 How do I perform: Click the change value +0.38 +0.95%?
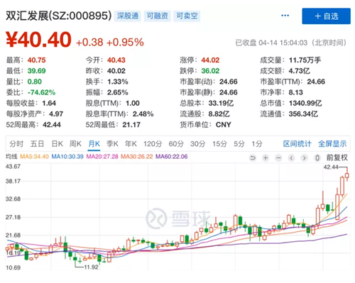click(110, 43)
